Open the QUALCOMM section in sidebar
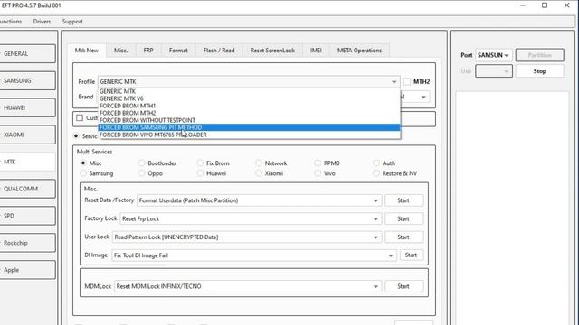This screenshot has height=325, width=579. pos(27,189)
